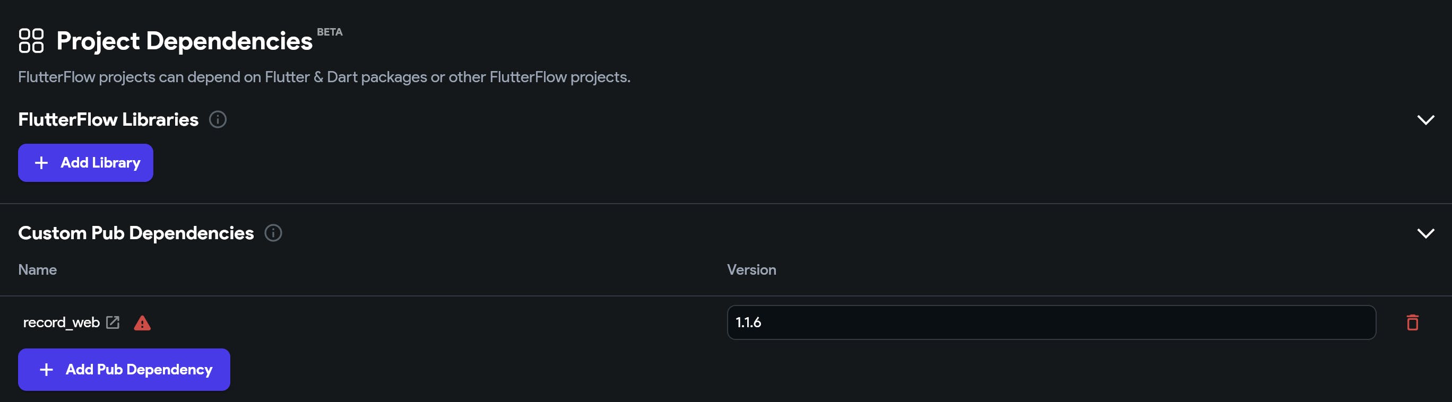Click the Custom Pub Dependencies heading text

pyautogui.click(x=136, y=233)
